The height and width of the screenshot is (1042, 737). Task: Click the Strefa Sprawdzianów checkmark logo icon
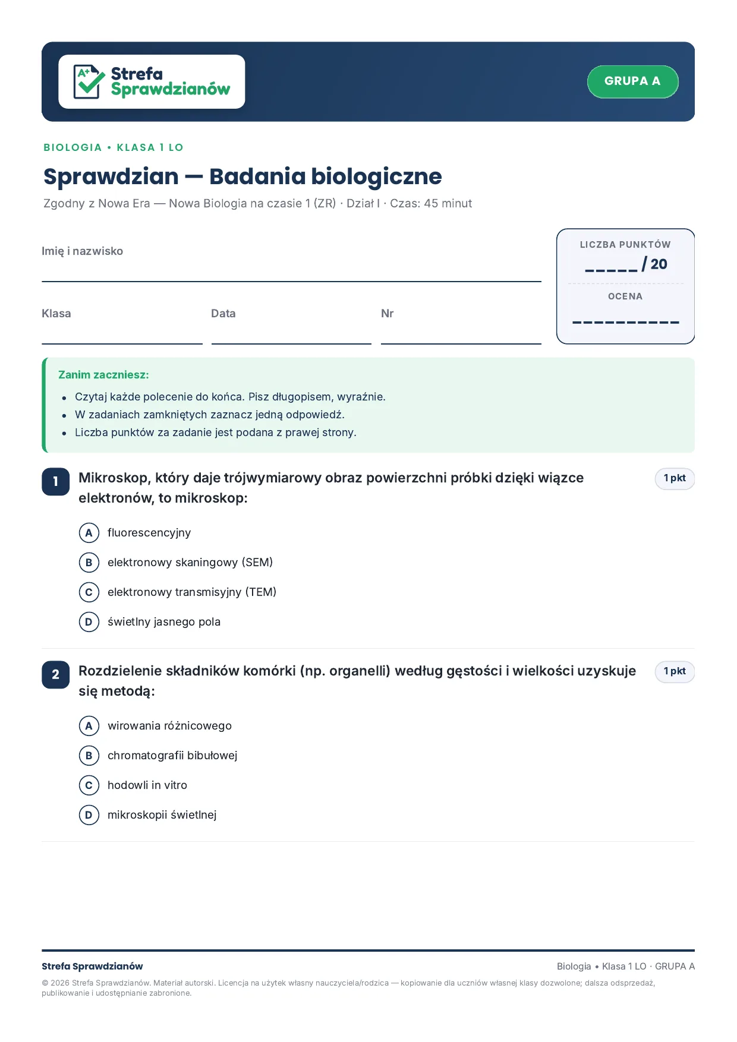point(89,81)
